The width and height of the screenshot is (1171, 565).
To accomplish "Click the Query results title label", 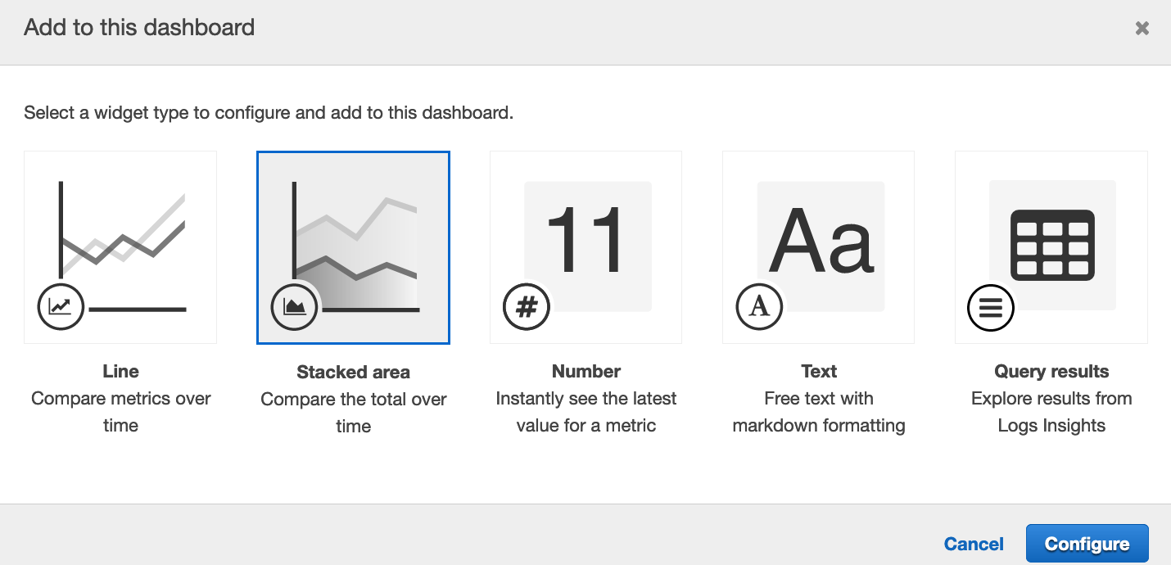I will pos(1051,371).
